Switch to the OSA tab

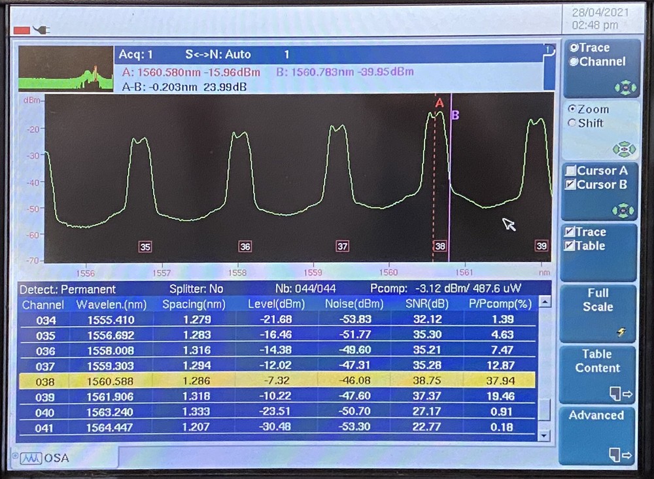pos(64,457)
